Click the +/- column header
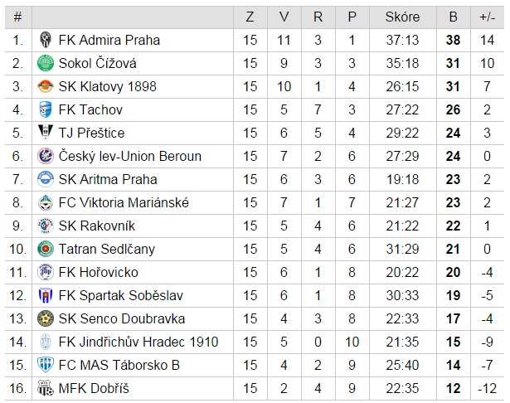510x403 pixels. coord(487,17)
